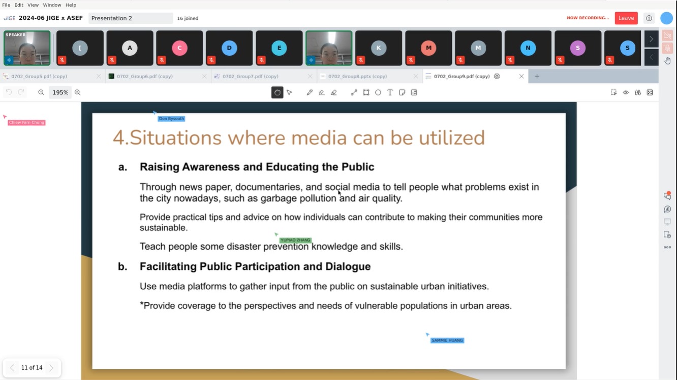This screenshot has width=677, height=380.
Task: Zoom in the document view
Action: pos(78,92)
